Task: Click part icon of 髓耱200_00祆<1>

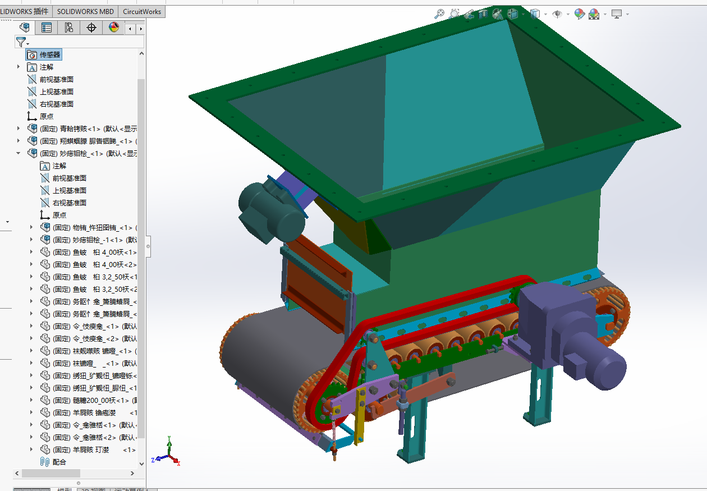Action: point(45,400)
